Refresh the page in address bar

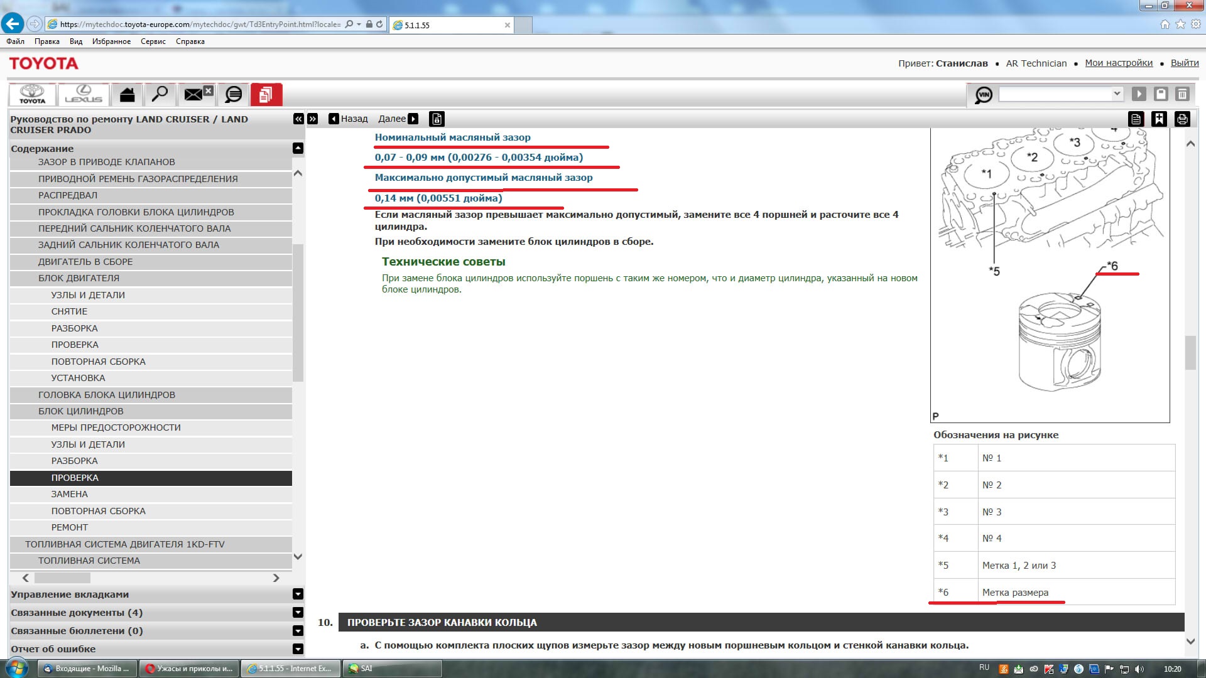(x=379, y=24)
